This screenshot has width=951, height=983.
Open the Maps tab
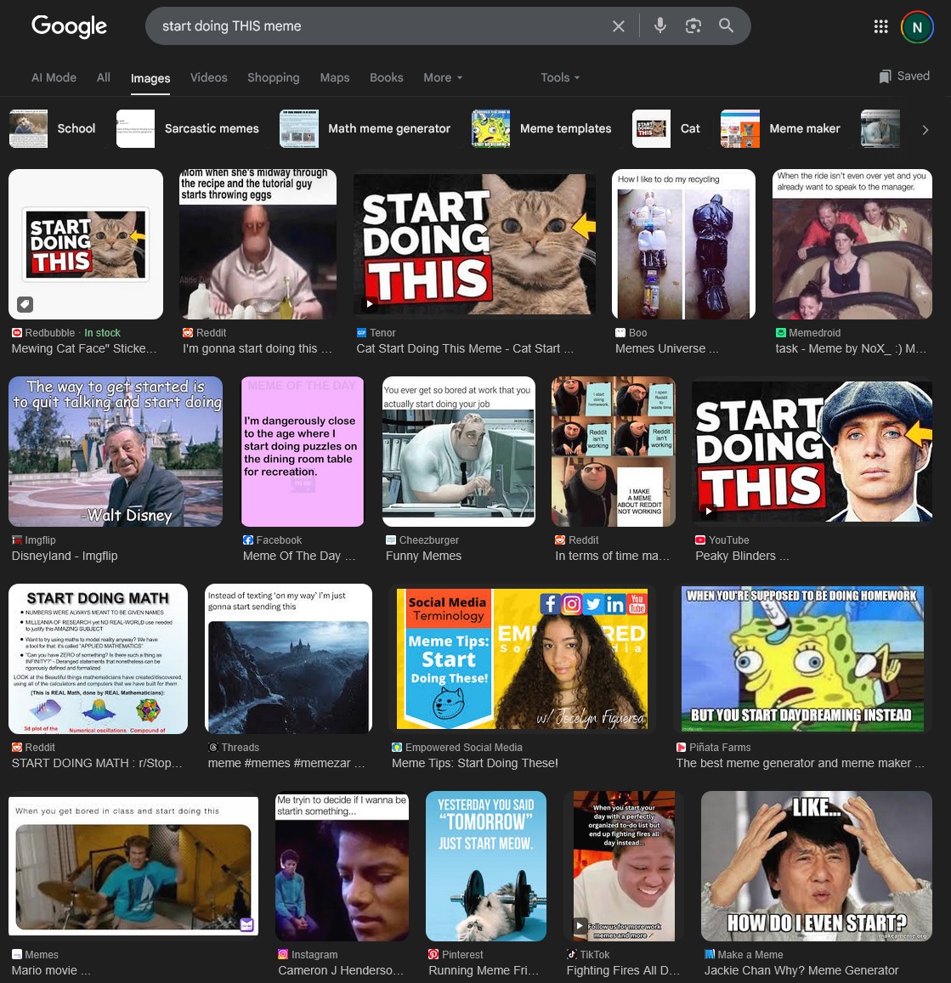click(x=335, y=77)
